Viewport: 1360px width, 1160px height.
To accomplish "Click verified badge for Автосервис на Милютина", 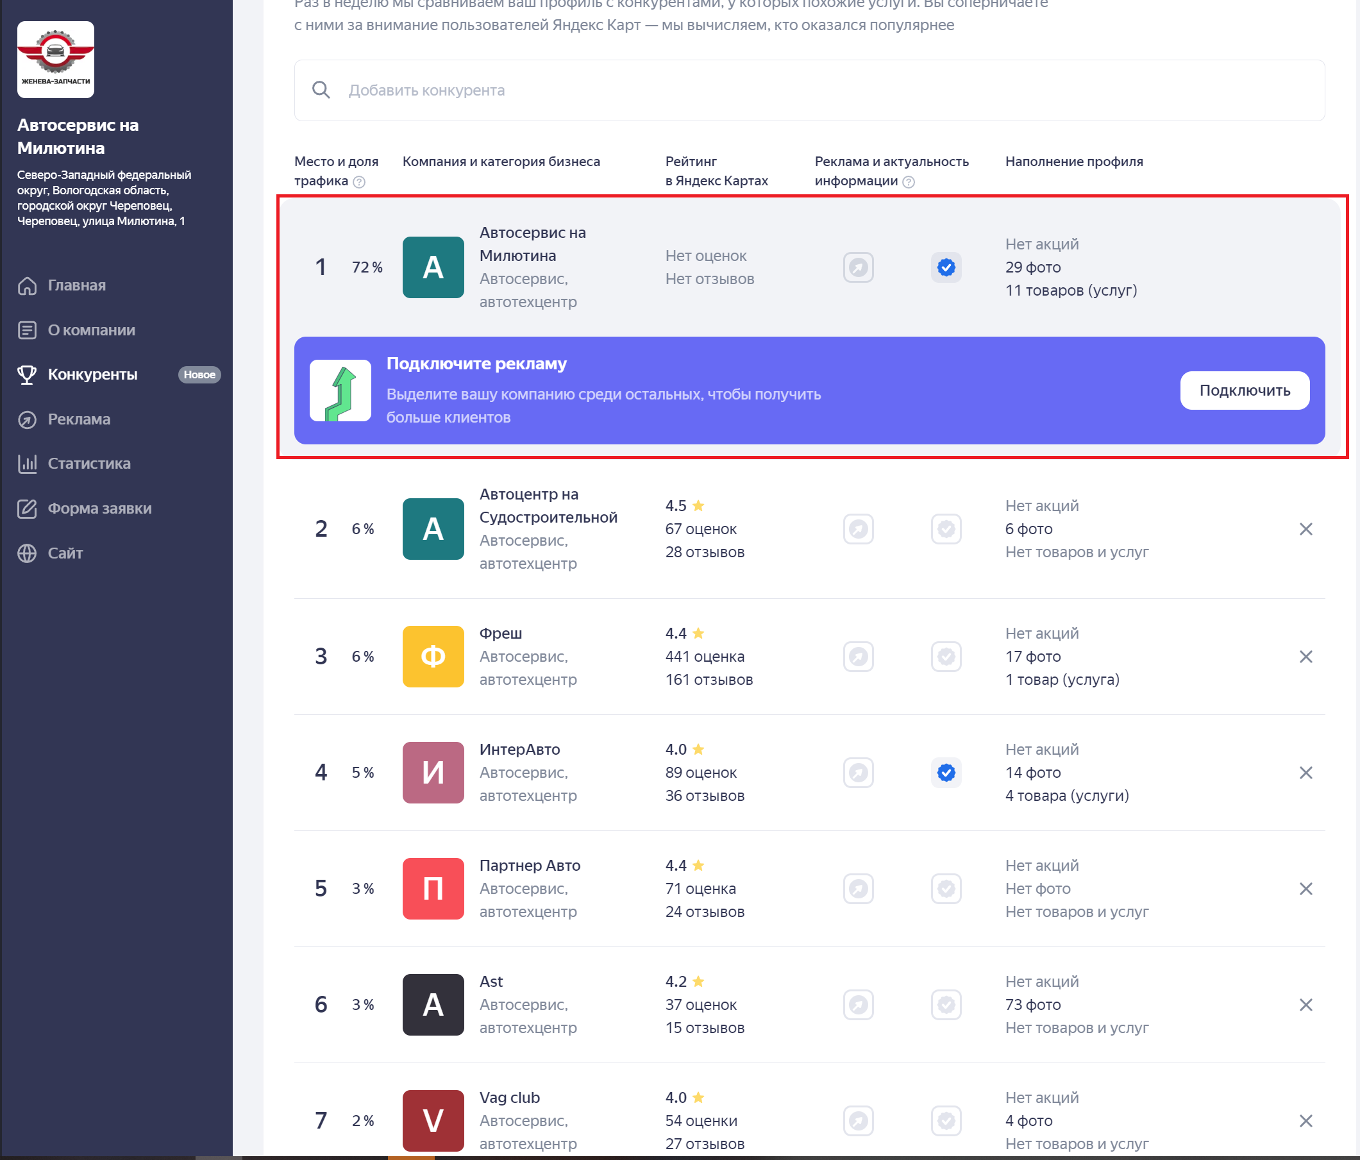I will pyautogui.click(x=946, y=268).
